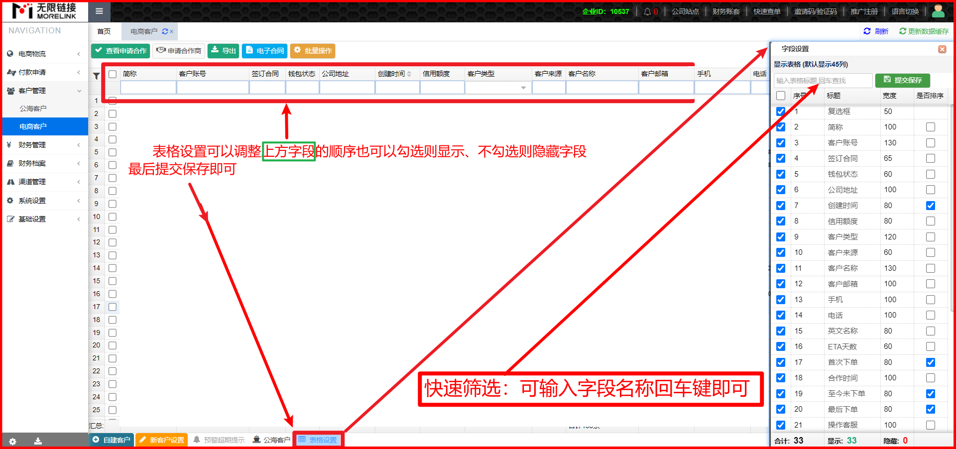Viewport: 956px width, 449px height.
Task: Switch to the 首页 tab
Action: click(104, 31)
